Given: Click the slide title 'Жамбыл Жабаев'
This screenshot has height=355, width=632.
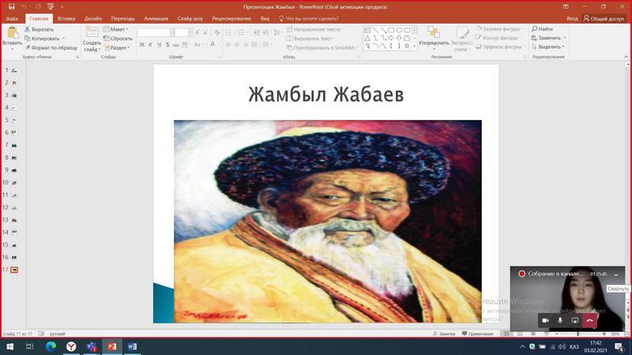Looking at the screenshot, I should [325, 95].
